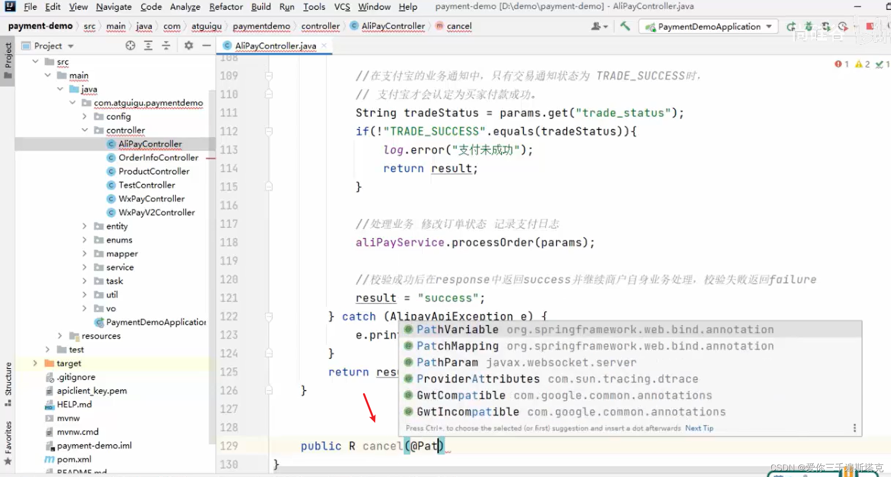Image resolution: width=891 pixels, height=477 pixels.
Task: Click the Rerun application icon
Action: (x=791, y=26)
